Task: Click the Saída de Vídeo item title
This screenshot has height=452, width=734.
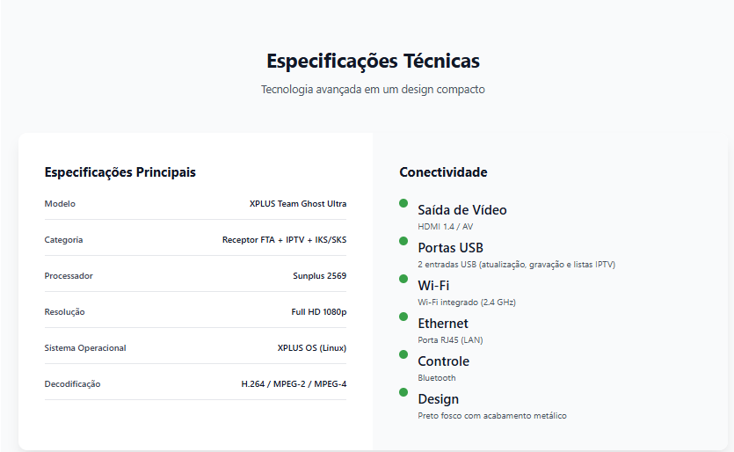Action: click(x=462, y=210)
